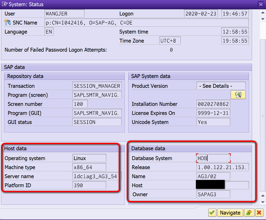This screenshot has width=266, height=220.
Task: Click the bottom scroll down arrow
Action: (263, 202)
